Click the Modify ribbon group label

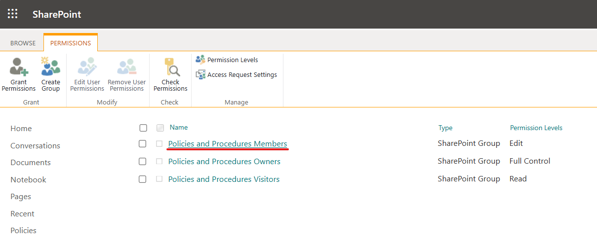pos(107,103)
